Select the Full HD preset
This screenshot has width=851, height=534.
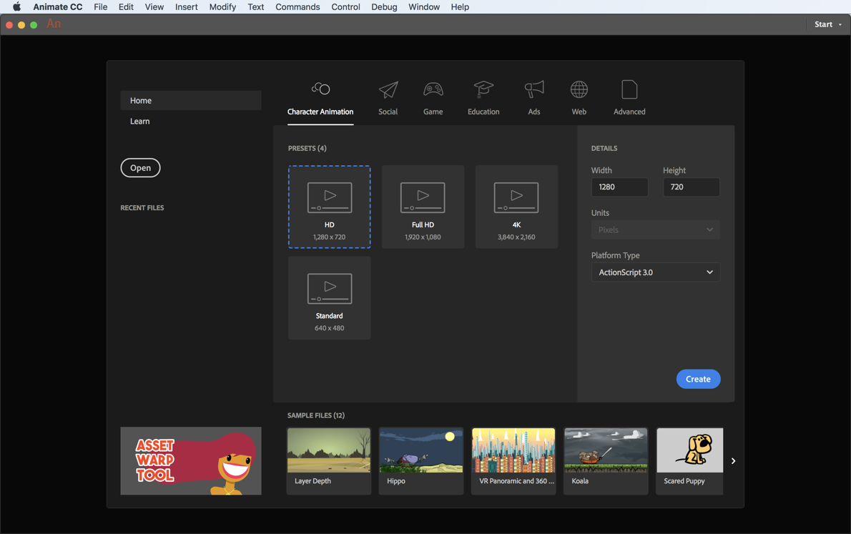(423, 207)
